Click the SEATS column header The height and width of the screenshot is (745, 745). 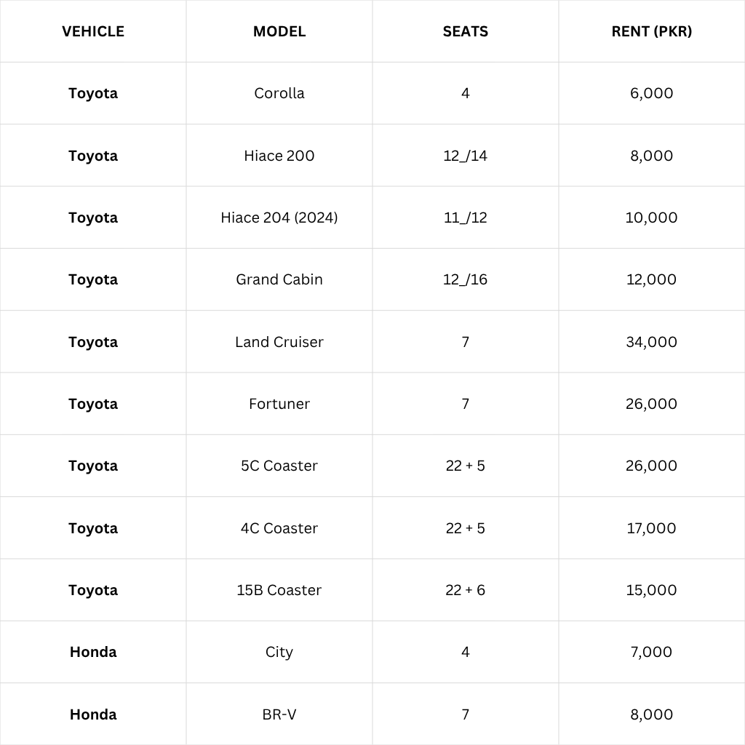click(466, 31)
